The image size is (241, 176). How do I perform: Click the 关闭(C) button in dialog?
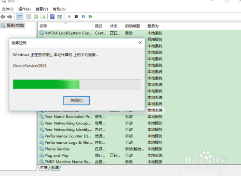[76, 101]
